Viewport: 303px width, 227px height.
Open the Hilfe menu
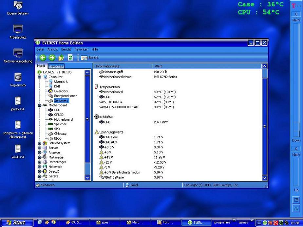pos(95,49)
